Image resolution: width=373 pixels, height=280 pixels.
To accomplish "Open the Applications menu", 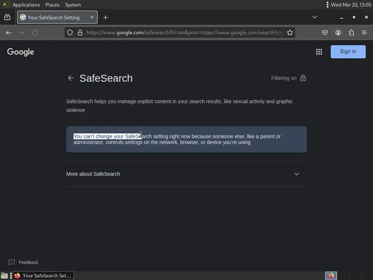I will (x=26, y=5).
